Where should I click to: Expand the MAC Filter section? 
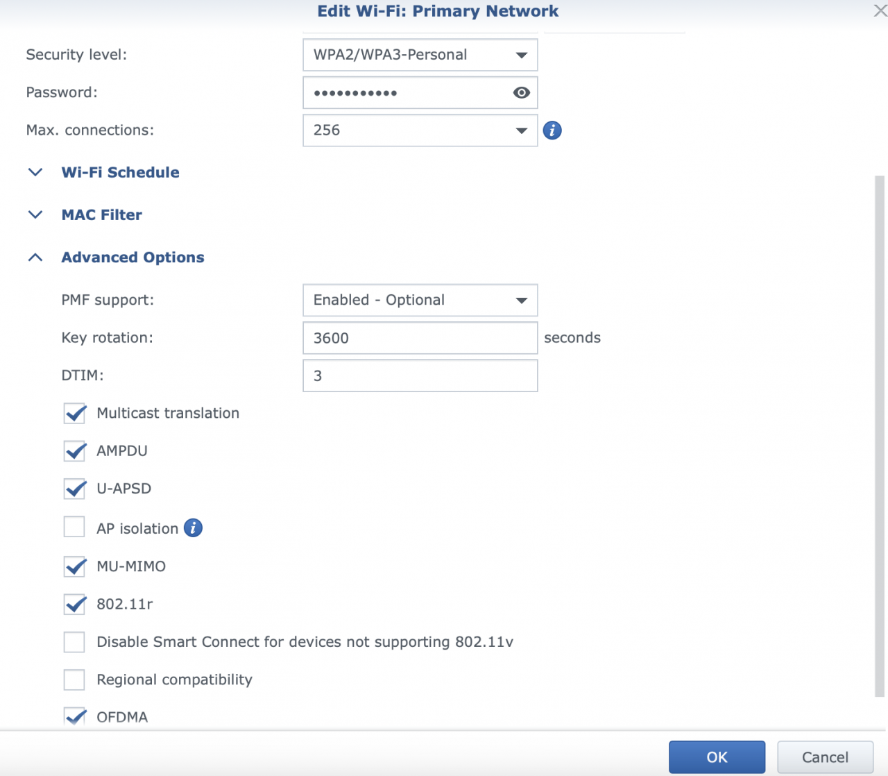point(101,215)
